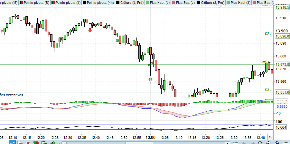The width and height of the screenshot is (290, 144).
Task: Click the zoom in magnifier icon
Action: coord(277,143)
